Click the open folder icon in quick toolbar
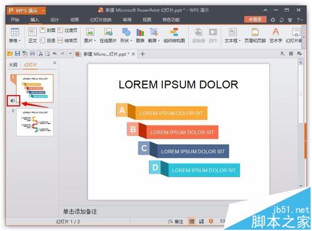Image resolution: width=312 pixels, height=231 pixels. coord(10,54)
